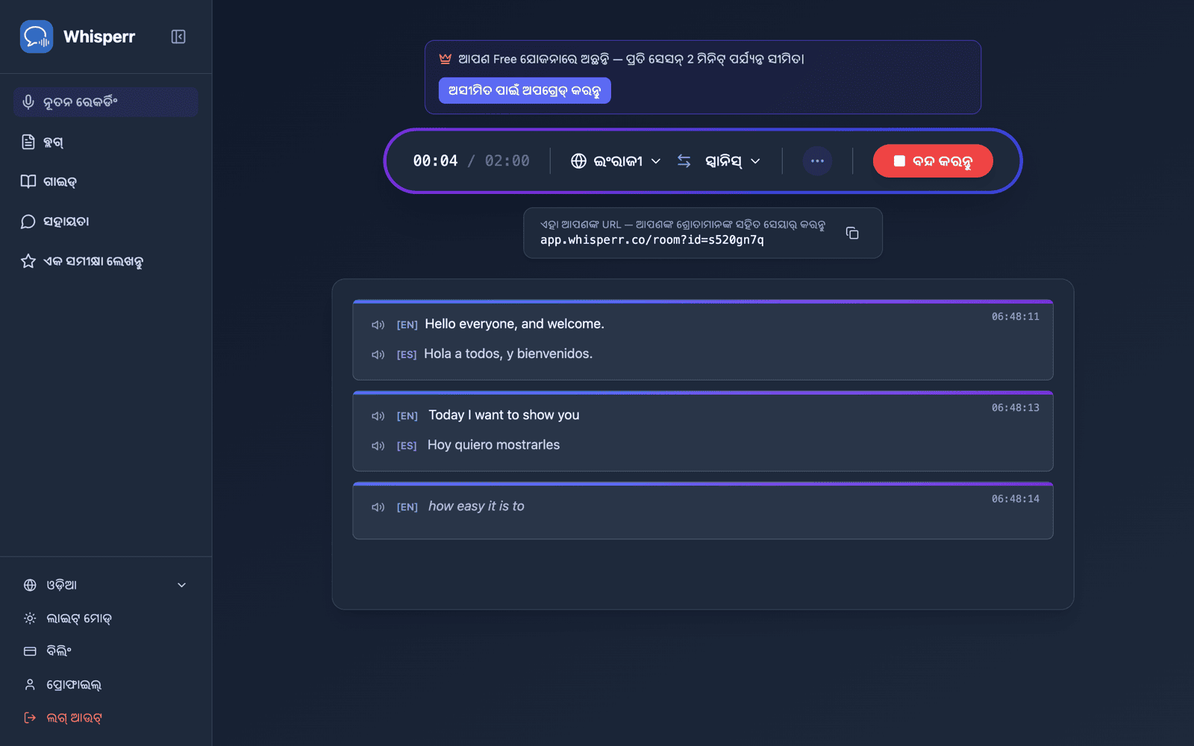
Task: Toggle light mode
Action: click(x=106, y=618)
